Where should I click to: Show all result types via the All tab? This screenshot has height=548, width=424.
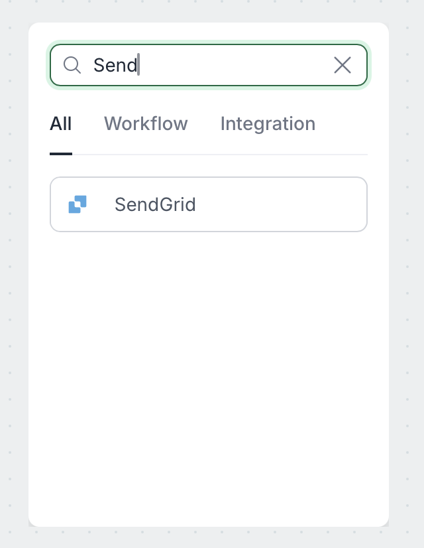pos(61,124)
